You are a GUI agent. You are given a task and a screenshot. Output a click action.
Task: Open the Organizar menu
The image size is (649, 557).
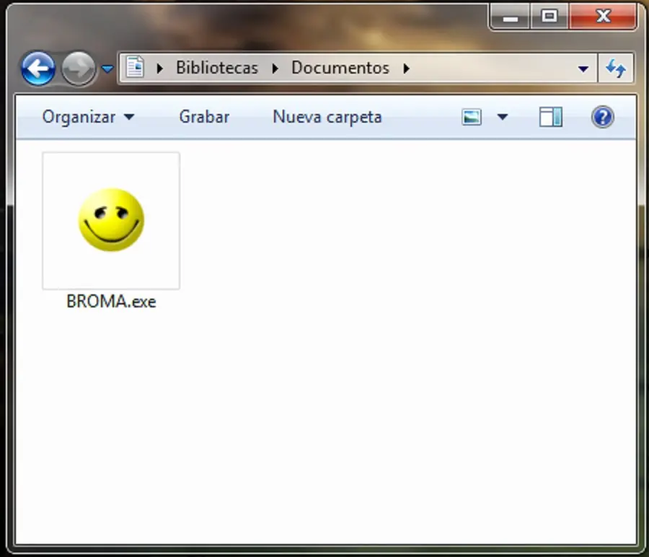pyautogui.click(x=88, y=117)
